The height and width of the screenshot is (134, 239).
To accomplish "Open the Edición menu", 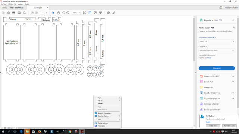I will tap(10, 4).
